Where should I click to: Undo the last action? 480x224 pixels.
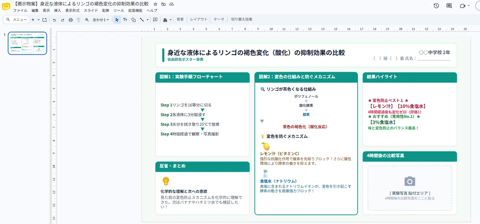tap(54, 20)
